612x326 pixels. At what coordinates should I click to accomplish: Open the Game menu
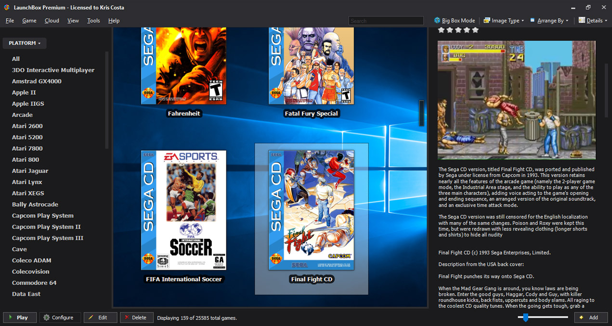click(x=29, y=21)
